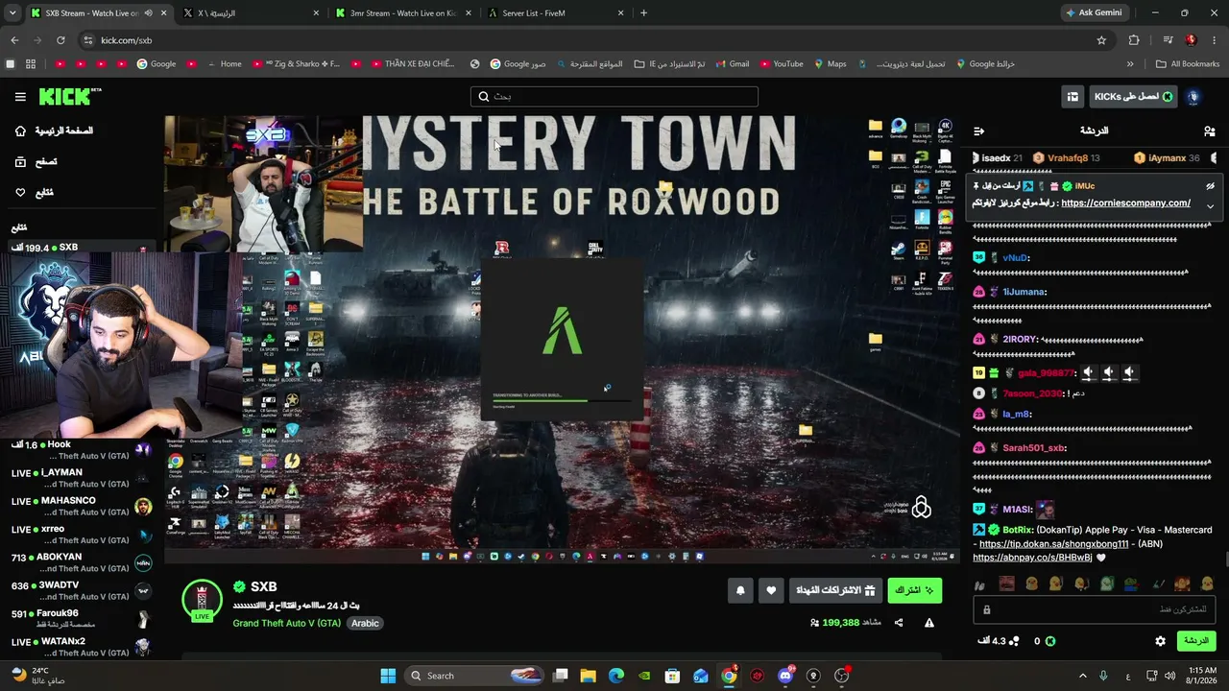The height and width of the screenshot is (691, 1229).
Task: Collapse the chat panel with arrow icon
Action: point(979,131)
